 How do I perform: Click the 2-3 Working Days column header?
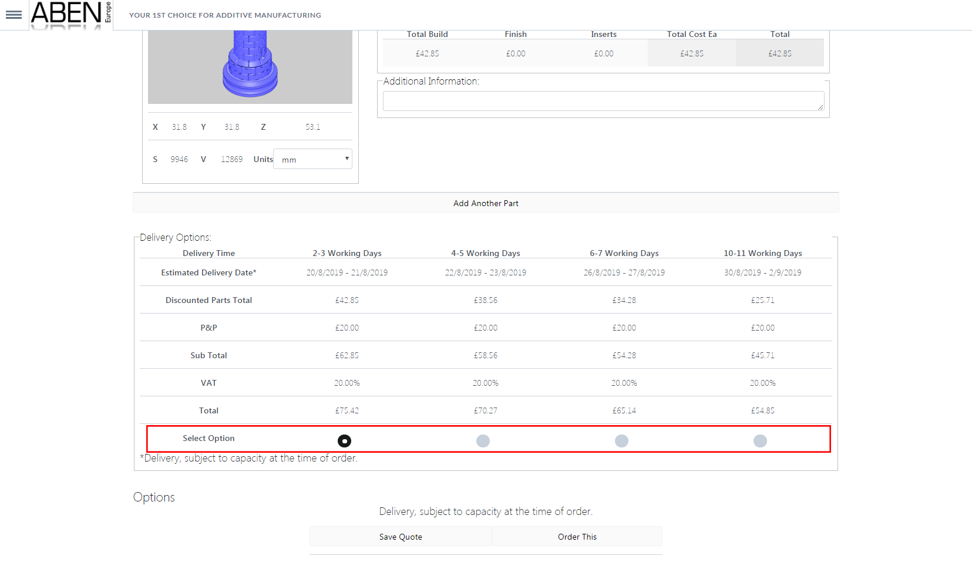point(347,253)
